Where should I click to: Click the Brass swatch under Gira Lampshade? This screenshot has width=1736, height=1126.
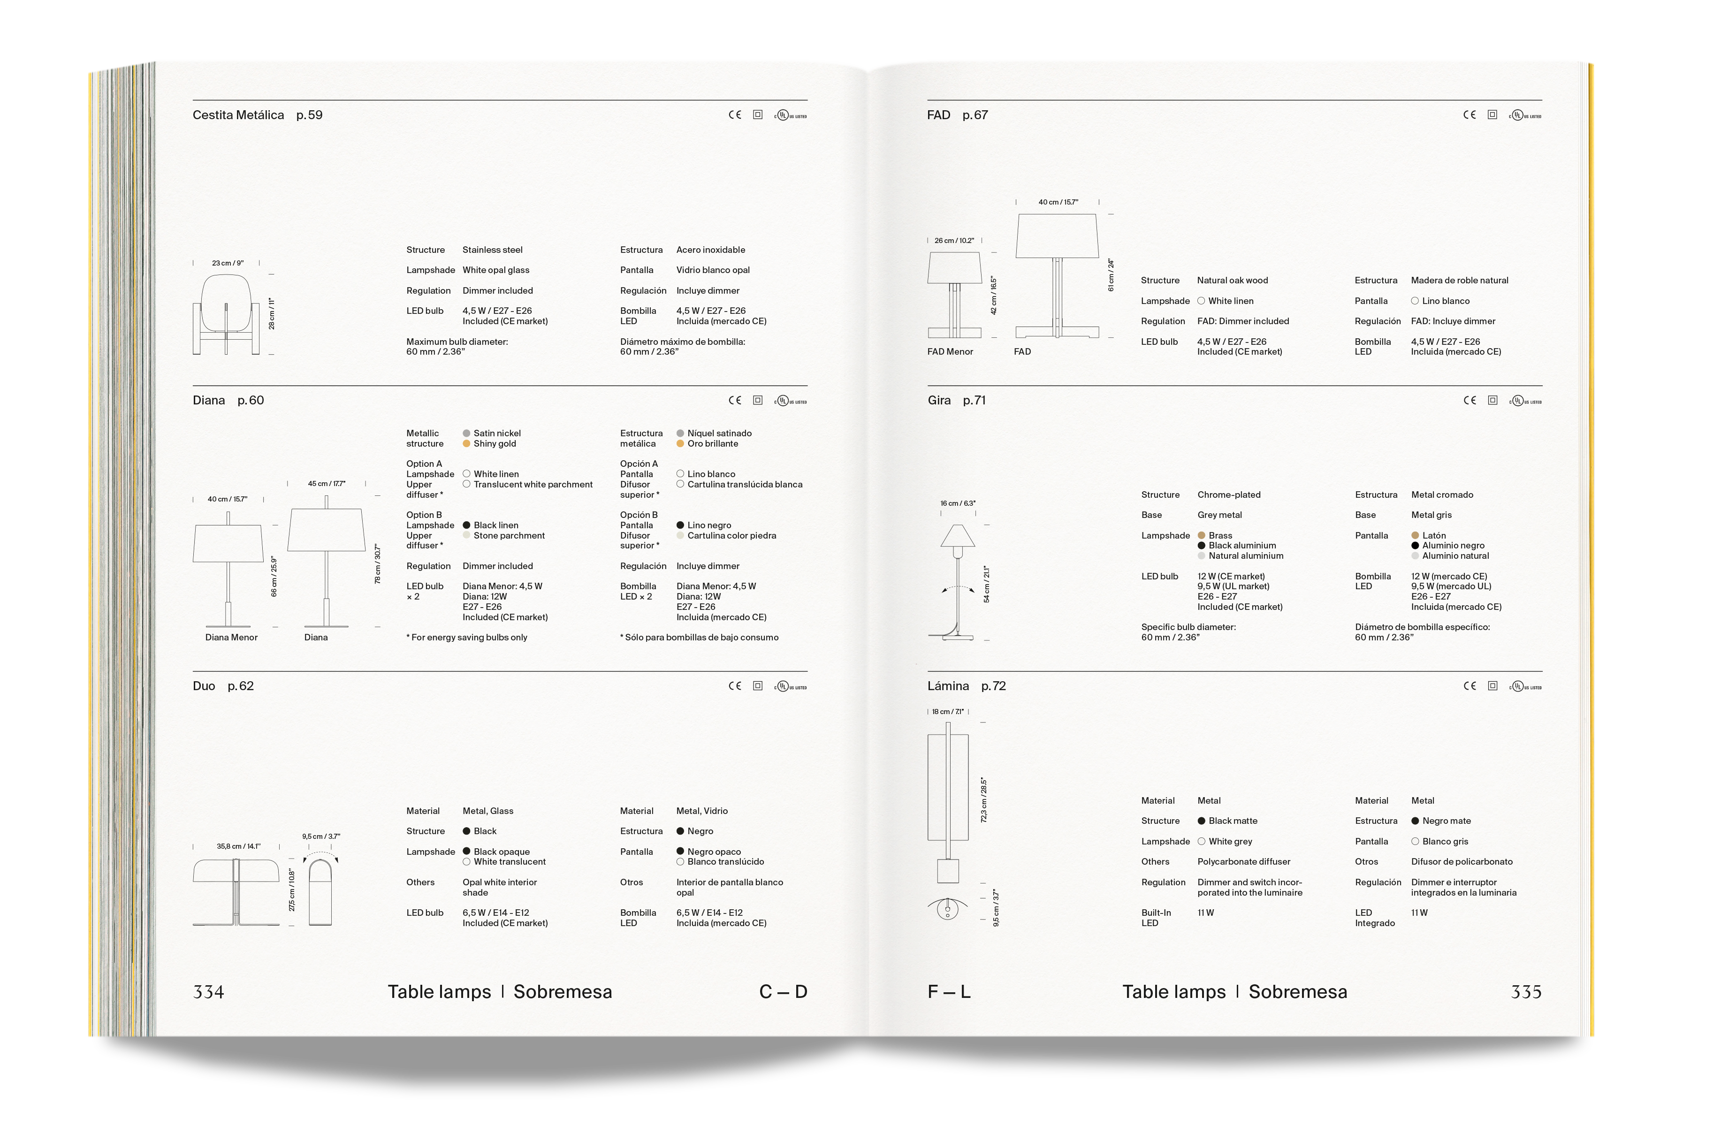pos(1201,535)
